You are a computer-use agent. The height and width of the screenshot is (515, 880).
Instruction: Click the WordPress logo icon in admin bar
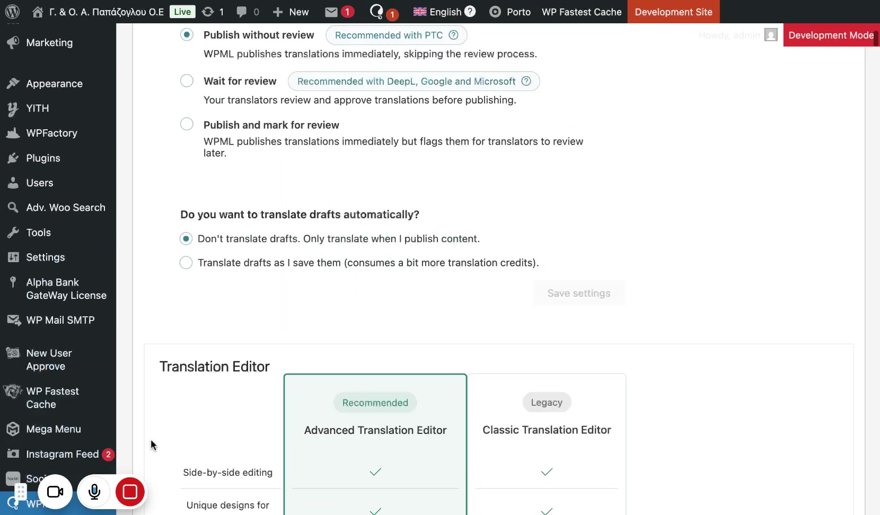pos(12,12)
